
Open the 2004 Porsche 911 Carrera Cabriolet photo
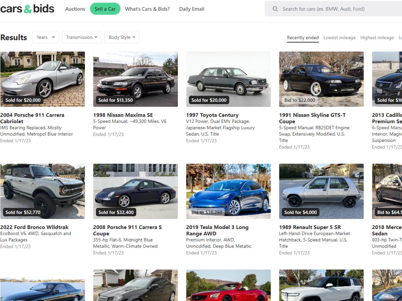tap(43, 79)
